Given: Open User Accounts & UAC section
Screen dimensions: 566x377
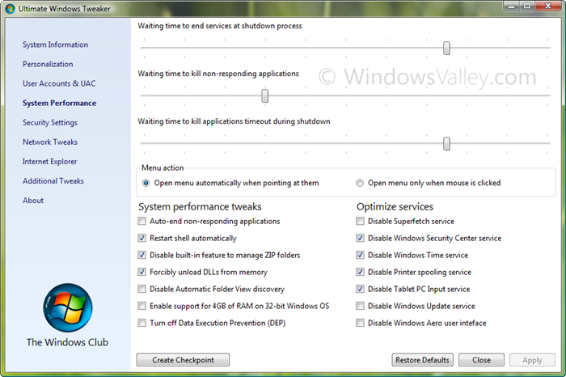Looking at the screenshot, I should point(59,83).
